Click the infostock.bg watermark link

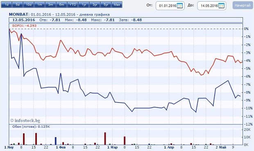click(x=25, y=121)
